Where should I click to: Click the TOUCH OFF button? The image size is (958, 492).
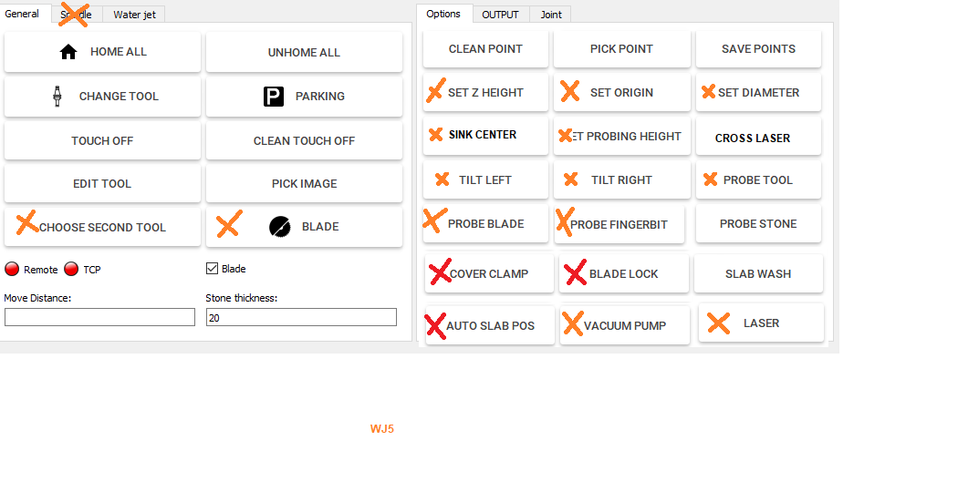(102, 140)
